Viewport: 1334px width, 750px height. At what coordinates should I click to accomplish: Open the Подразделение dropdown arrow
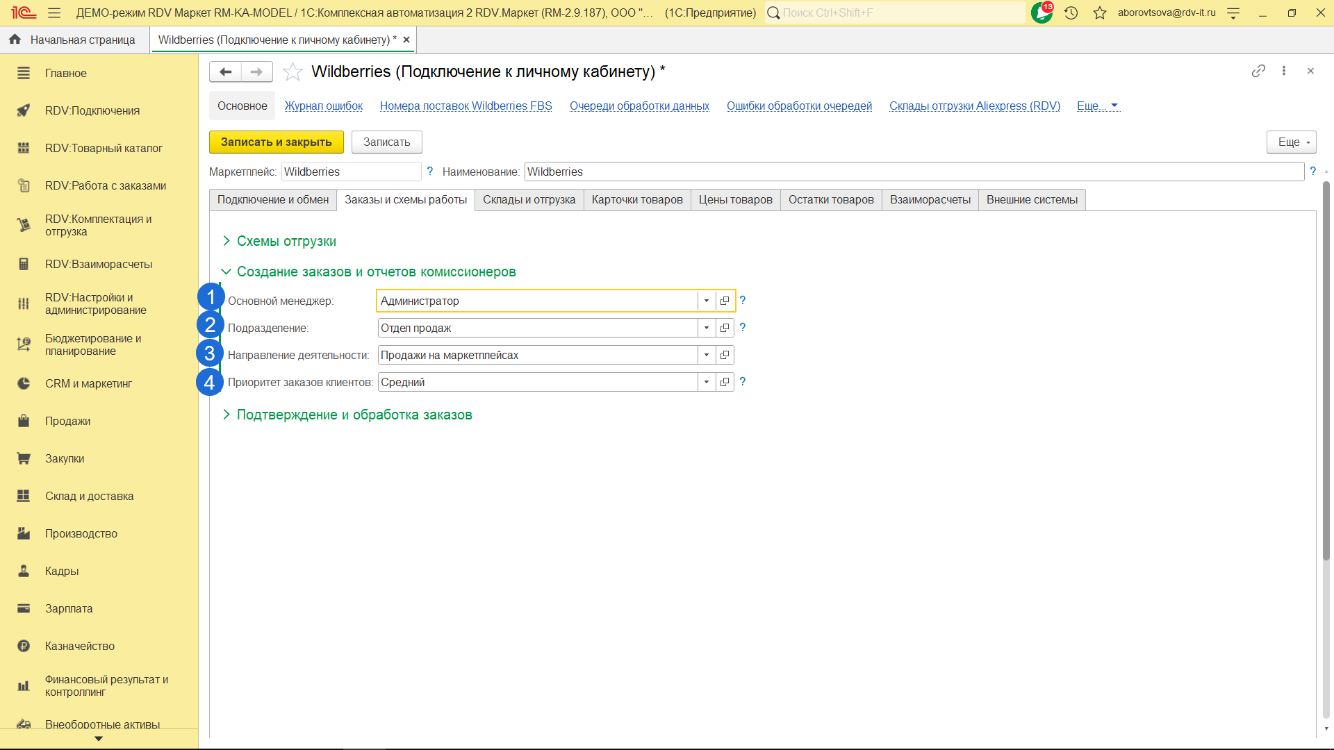pyautogui.click(x=707, y=328)
